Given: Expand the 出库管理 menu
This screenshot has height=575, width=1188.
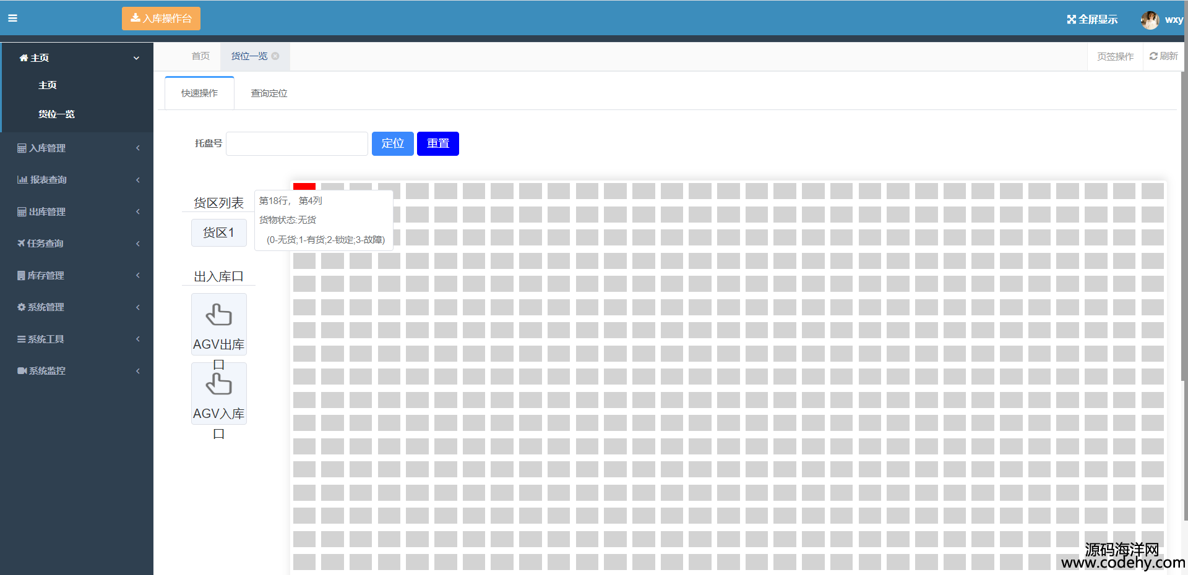Looking at the screenshot, I should point(77,212).
